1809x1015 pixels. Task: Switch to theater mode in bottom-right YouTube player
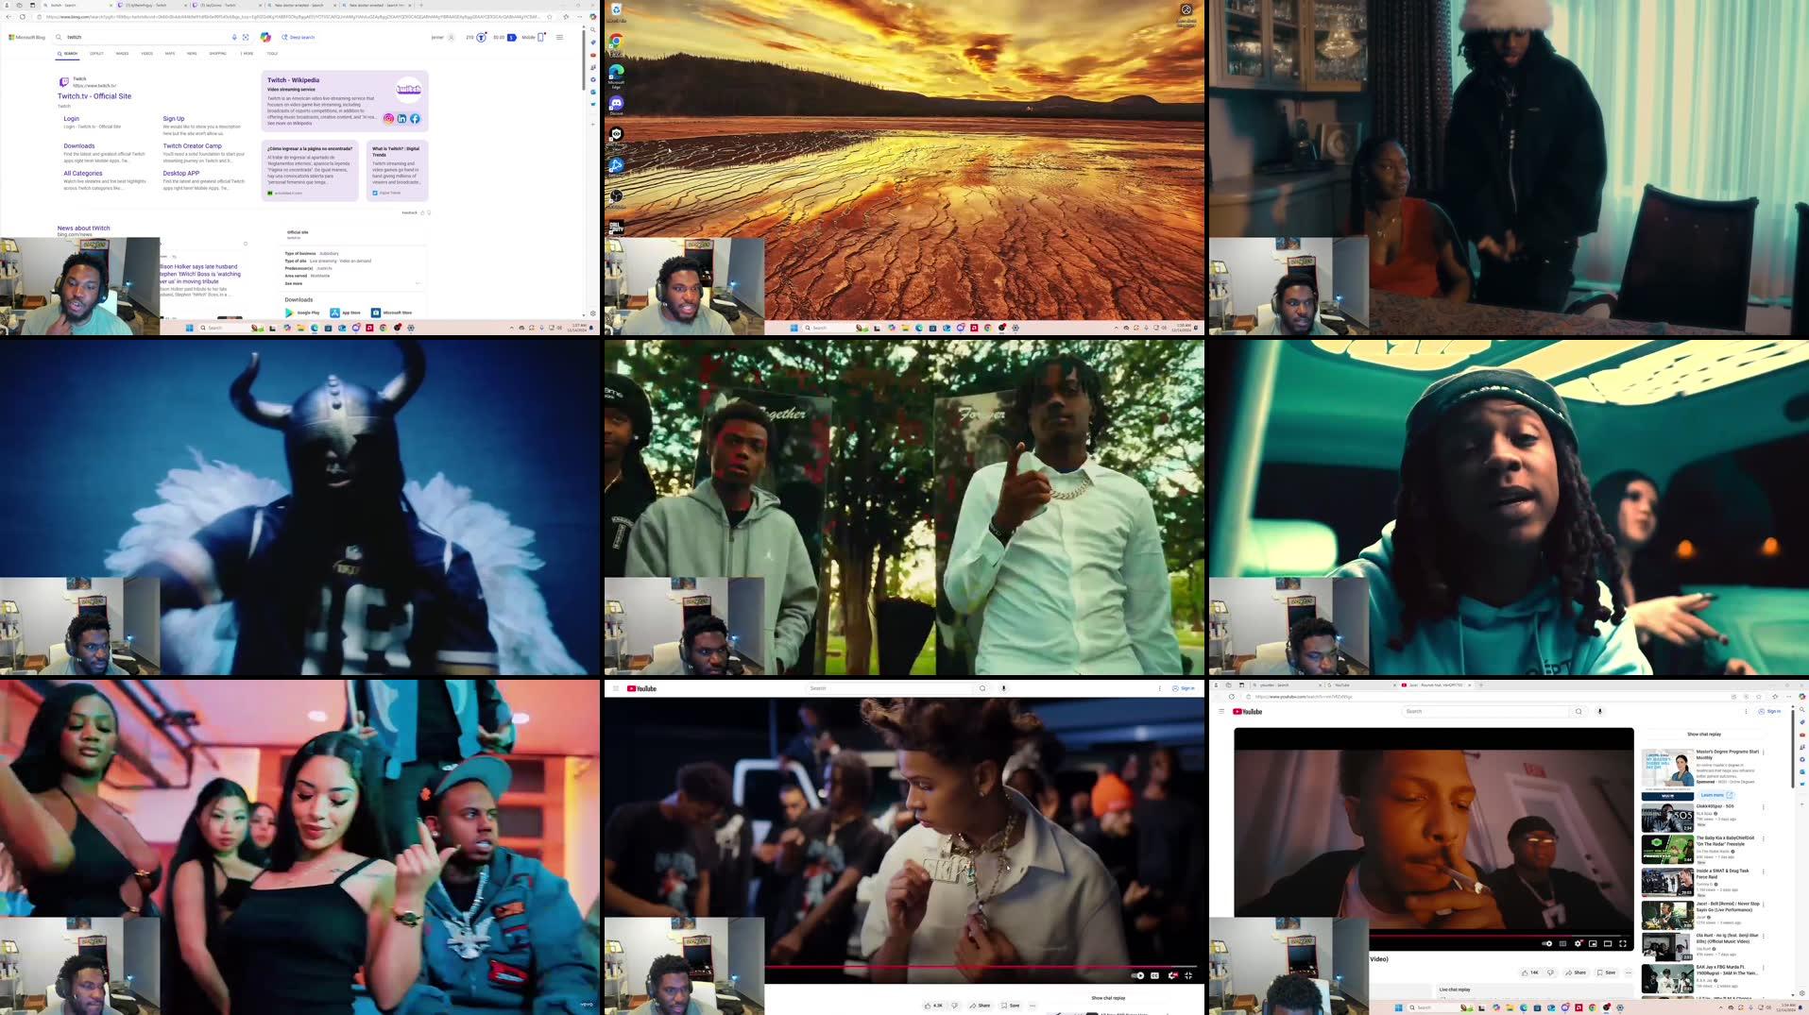1608,943
